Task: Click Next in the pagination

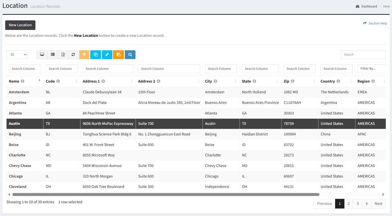Action: tap(378, 204)
